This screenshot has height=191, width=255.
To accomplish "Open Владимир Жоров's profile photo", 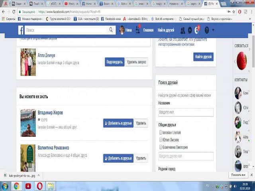I will pyautogui.click(x=28, y=123).
